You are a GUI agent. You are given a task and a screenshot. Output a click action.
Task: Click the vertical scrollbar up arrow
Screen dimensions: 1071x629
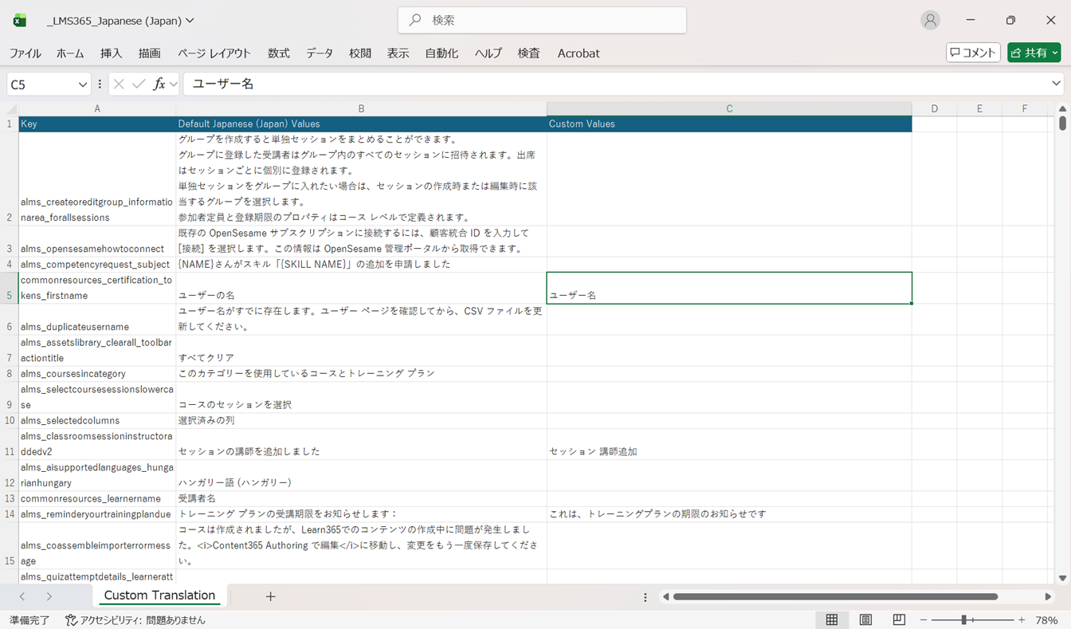point(1062,109)
